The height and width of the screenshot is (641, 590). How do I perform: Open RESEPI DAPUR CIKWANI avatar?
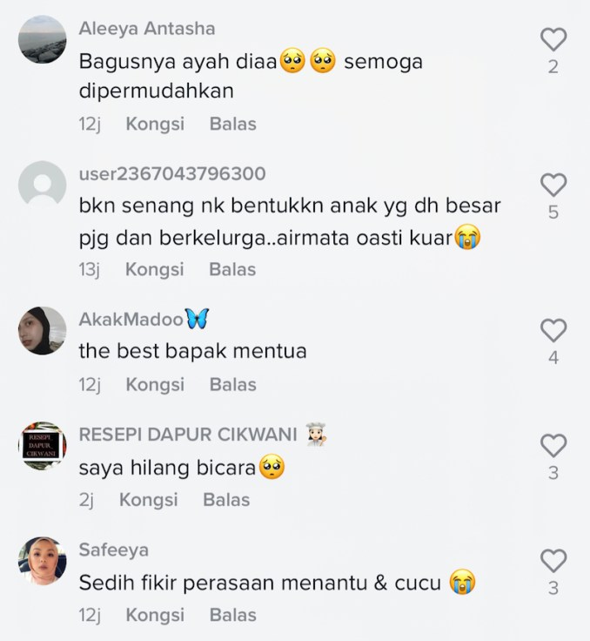[x=43, y=446]
